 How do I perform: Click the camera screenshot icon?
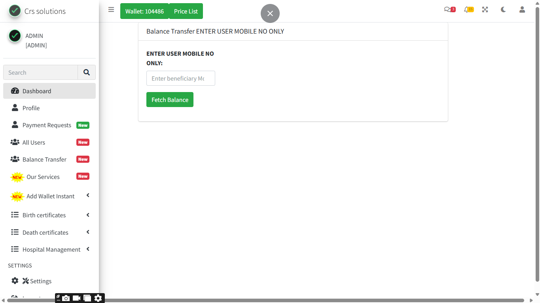[x=66, y=298]
